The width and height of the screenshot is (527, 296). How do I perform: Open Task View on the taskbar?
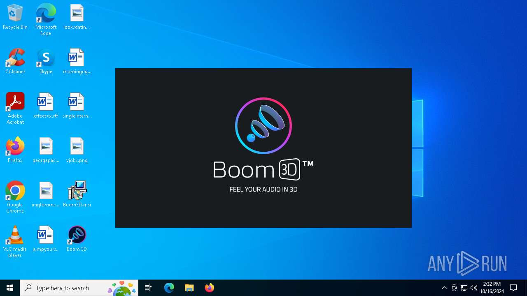pos(148,288)
